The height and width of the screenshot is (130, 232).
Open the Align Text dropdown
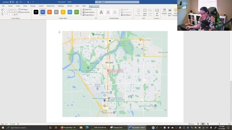click(145, 12)
